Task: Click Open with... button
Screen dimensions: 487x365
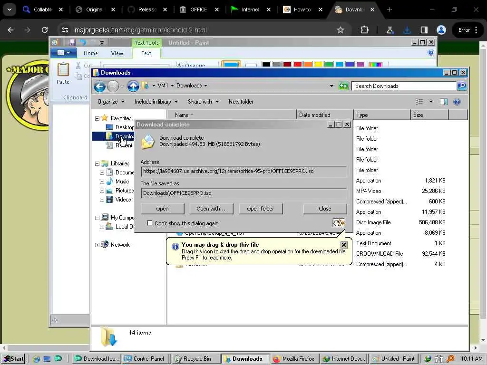Action: pyautogui.click(x=211, y=209)
